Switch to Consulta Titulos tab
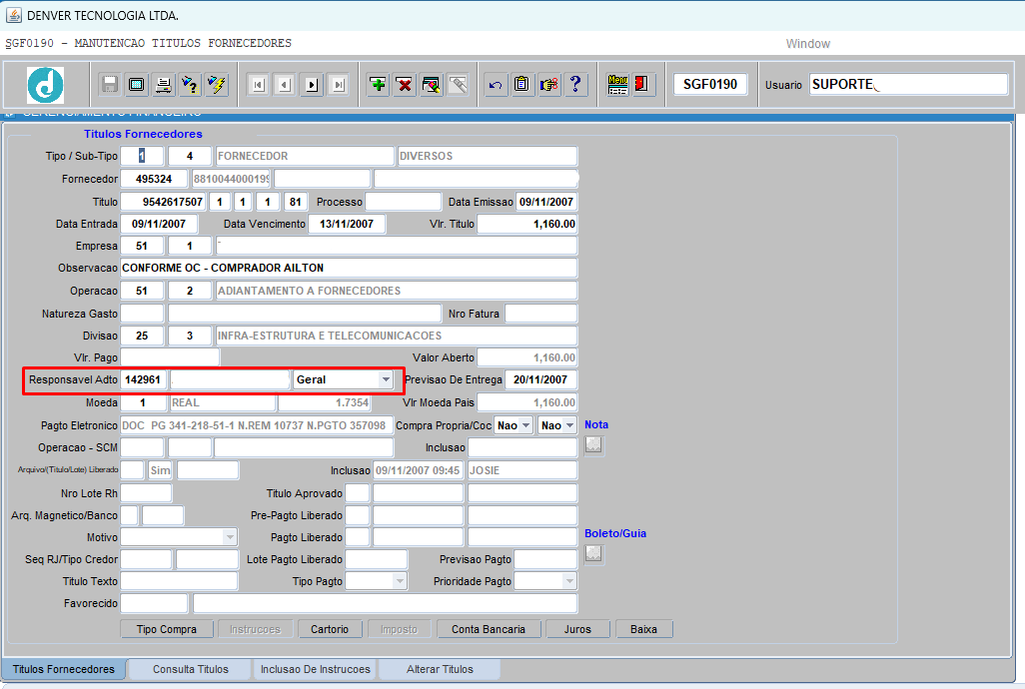 190,669
